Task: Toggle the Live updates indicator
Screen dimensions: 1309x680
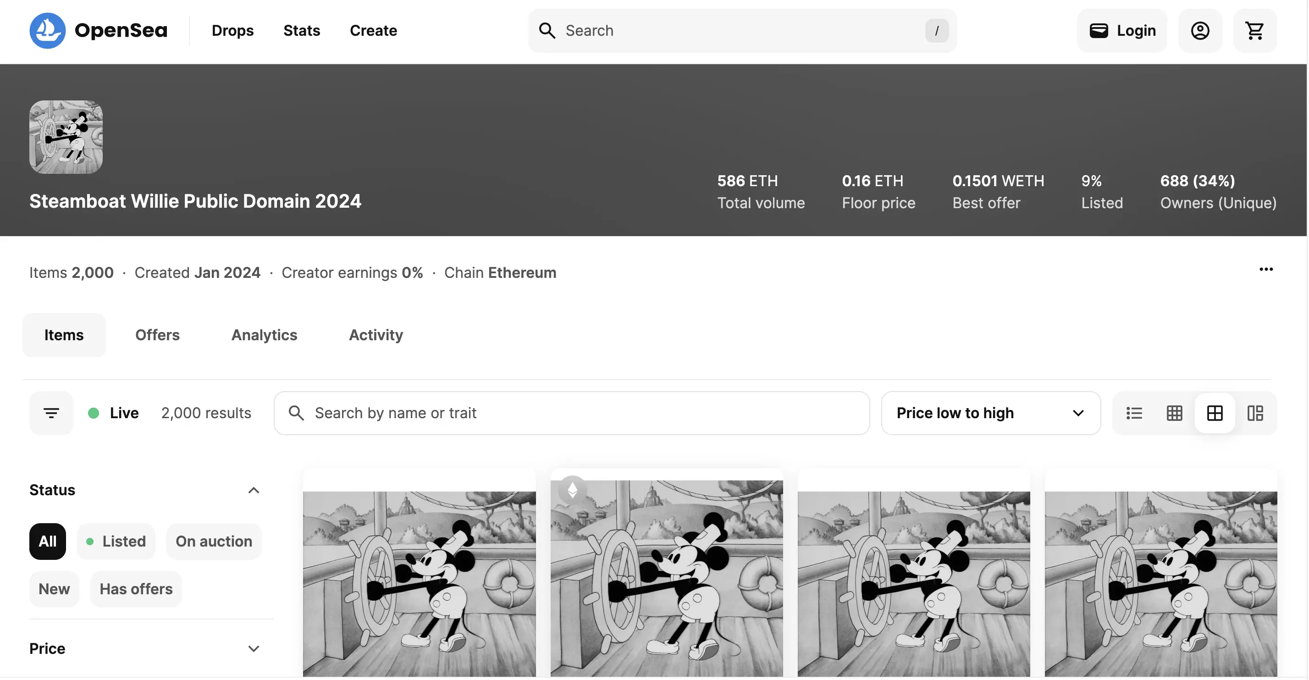Action: (113, 413)
